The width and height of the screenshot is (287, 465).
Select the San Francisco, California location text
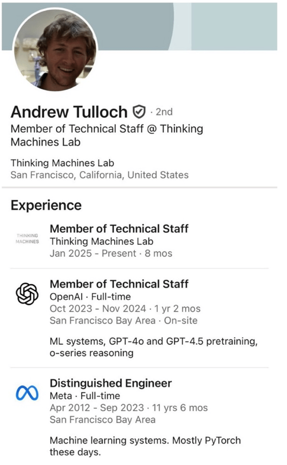99,175
